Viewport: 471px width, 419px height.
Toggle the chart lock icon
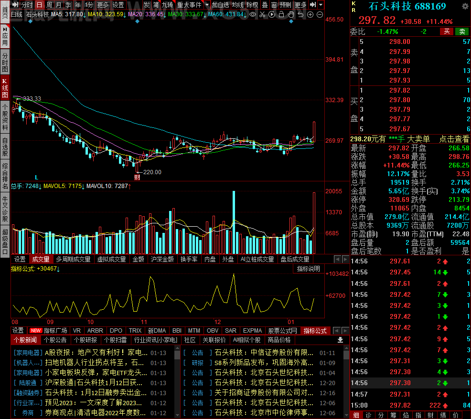pos(281,14)
